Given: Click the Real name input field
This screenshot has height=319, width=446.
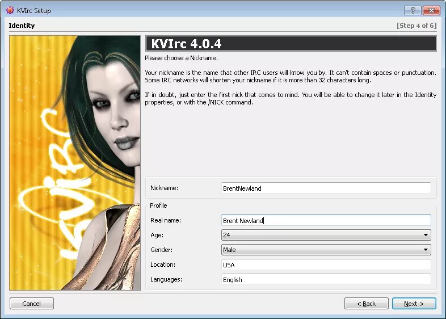Looking at the screenshot, I should (x=326, y=221).
